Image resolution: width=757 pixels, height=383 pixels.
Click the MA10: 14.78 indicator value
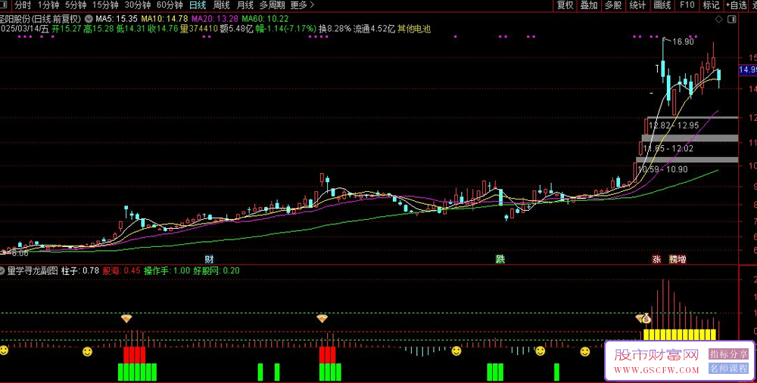point(164,19)
